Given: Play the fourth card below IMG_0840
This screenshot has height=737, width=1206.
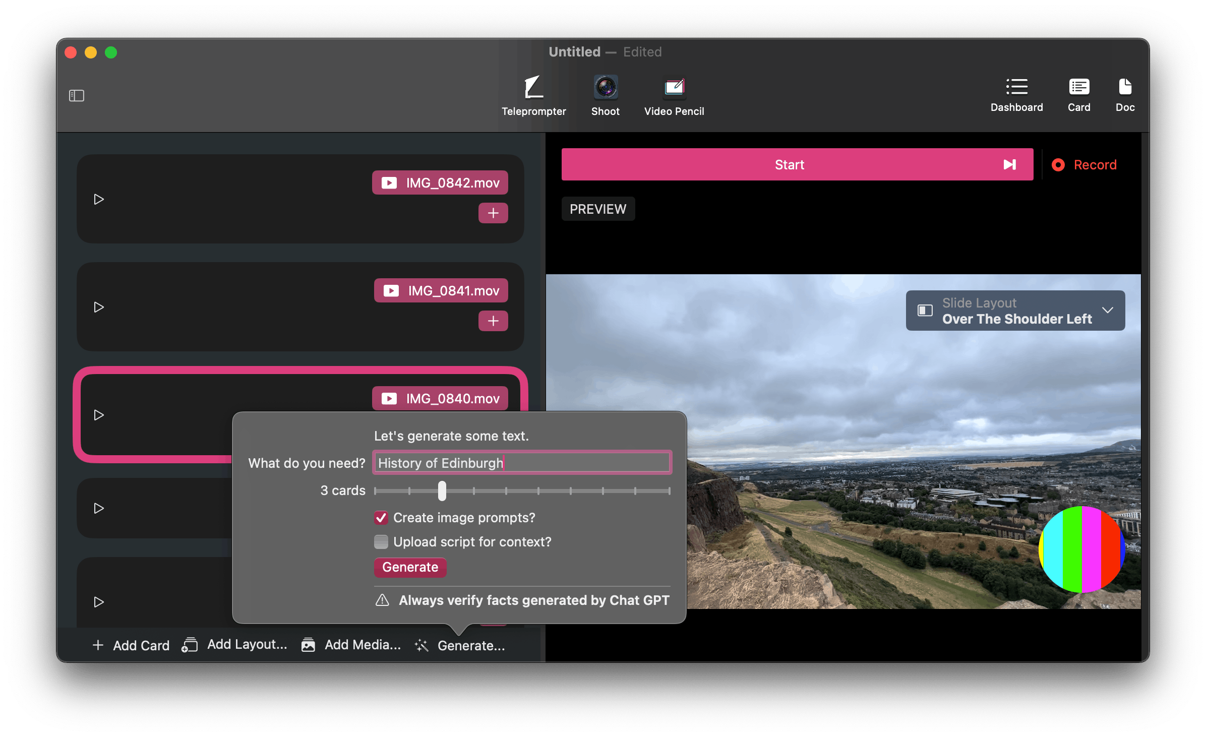Looking at the screenshot, I should click(99, 508).
